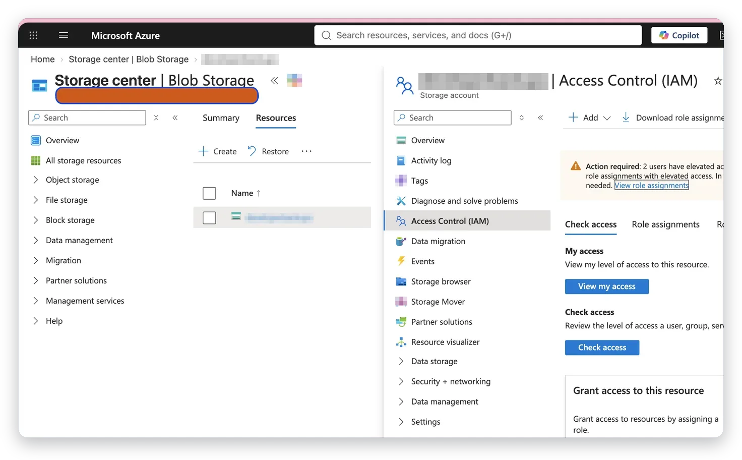Open All storage resources icon
The image size is (742, 460).
tap(36, 160)
